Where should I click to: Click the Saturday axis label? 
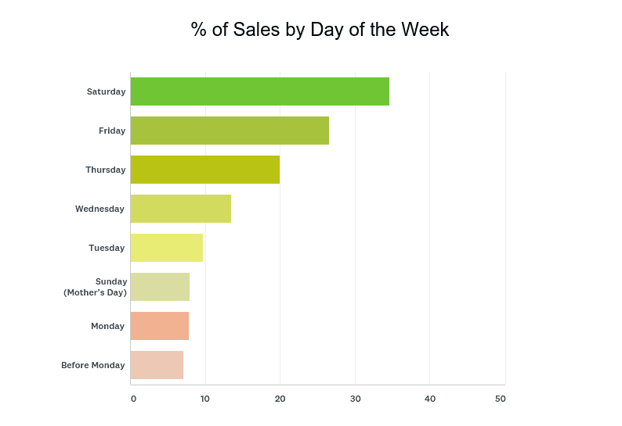coord(106,91)
